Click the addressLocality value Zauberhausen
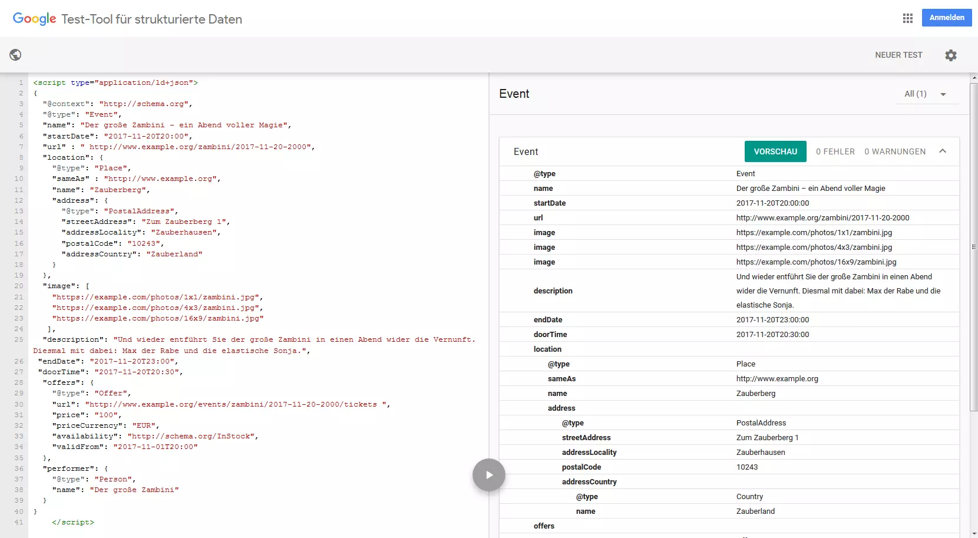Screen dimensions: 978x538 (x=761, y=452)
